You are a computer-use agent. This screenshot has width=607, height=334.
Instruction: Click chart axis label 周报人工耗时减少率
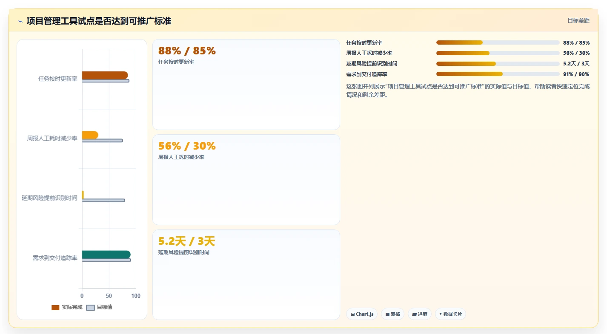click(52, 138)
